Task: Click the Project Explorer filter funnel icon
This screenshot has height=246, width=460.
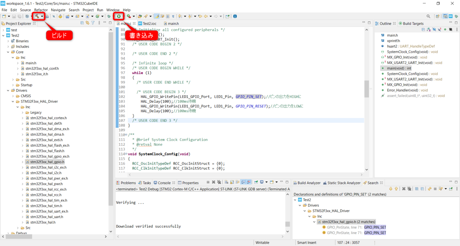Action: (x=93, y=23)
